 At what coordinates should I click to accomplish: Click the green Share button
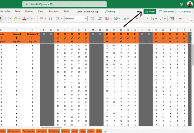click(x=150, y=11)
